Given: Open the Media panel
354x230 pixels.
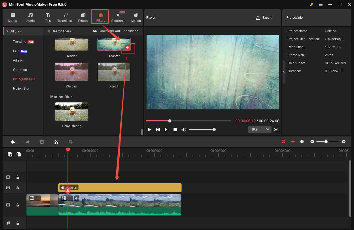Looking at the screenshot, I should pyautogui.click(x=13, y=18).
